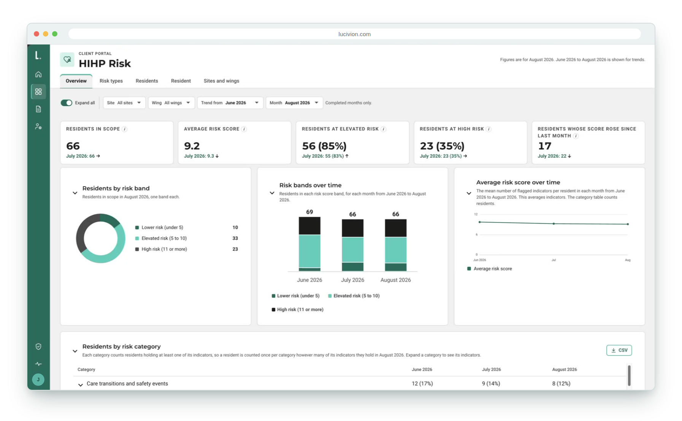Show info for Residents in Scope
The image size is (682, 421).
pyautogui.click(x=125, y=129)
